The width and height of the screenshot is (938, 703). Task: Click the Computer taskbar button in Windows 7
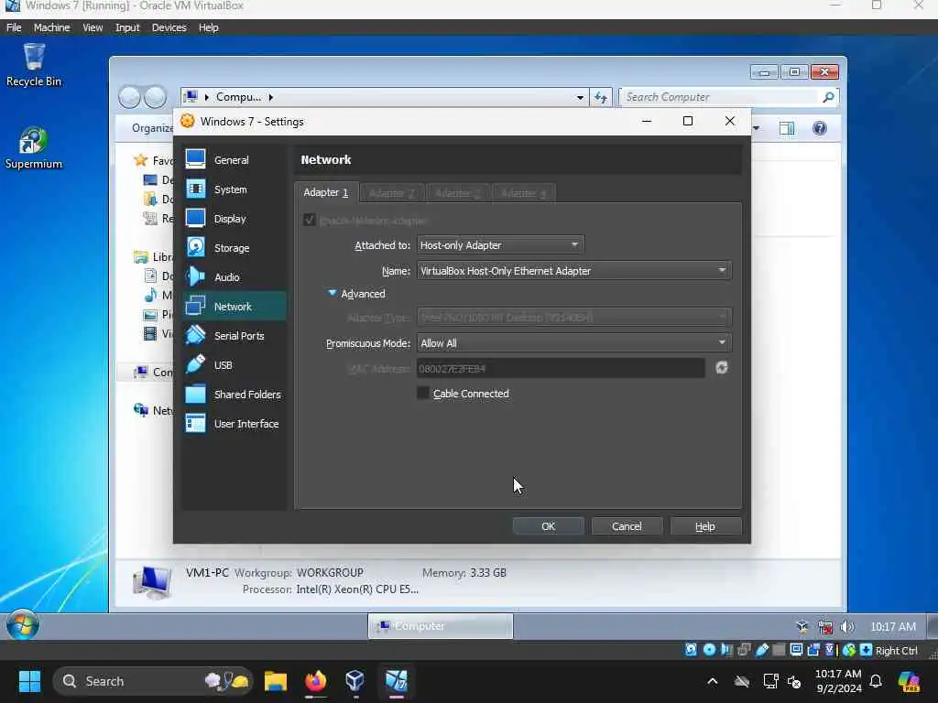click(441, 626)
